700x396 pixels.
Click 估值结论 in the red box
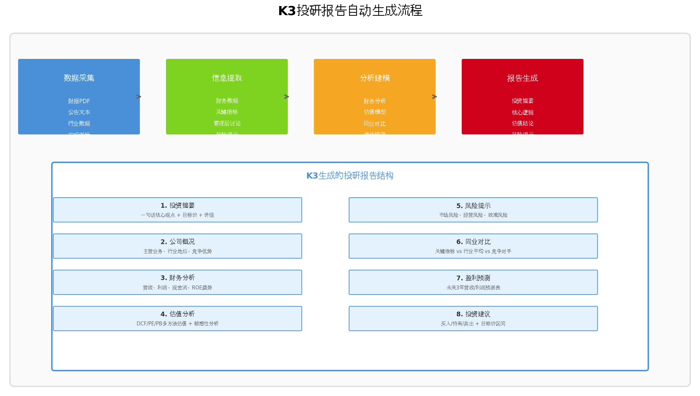click(x=523, y=123)
